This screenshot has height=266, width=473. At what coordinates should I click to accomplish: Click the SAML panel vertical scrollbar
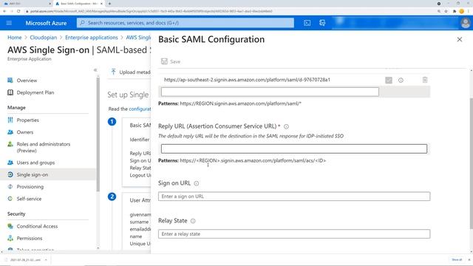coord(472,163)
